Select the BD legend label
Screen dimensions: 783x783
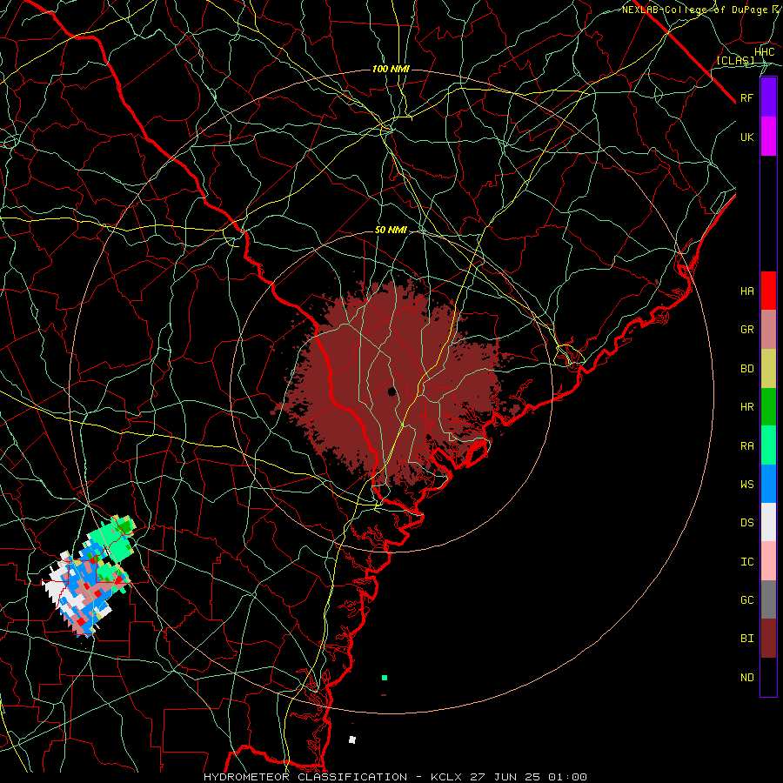(x=747, y=369)
